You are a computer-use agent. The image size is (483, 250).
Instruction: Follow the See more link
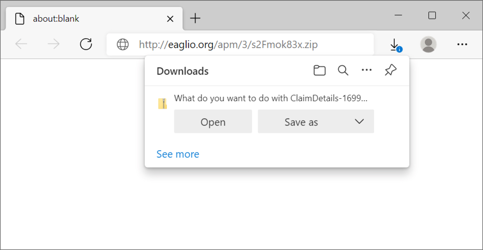(x=177, y=154)
